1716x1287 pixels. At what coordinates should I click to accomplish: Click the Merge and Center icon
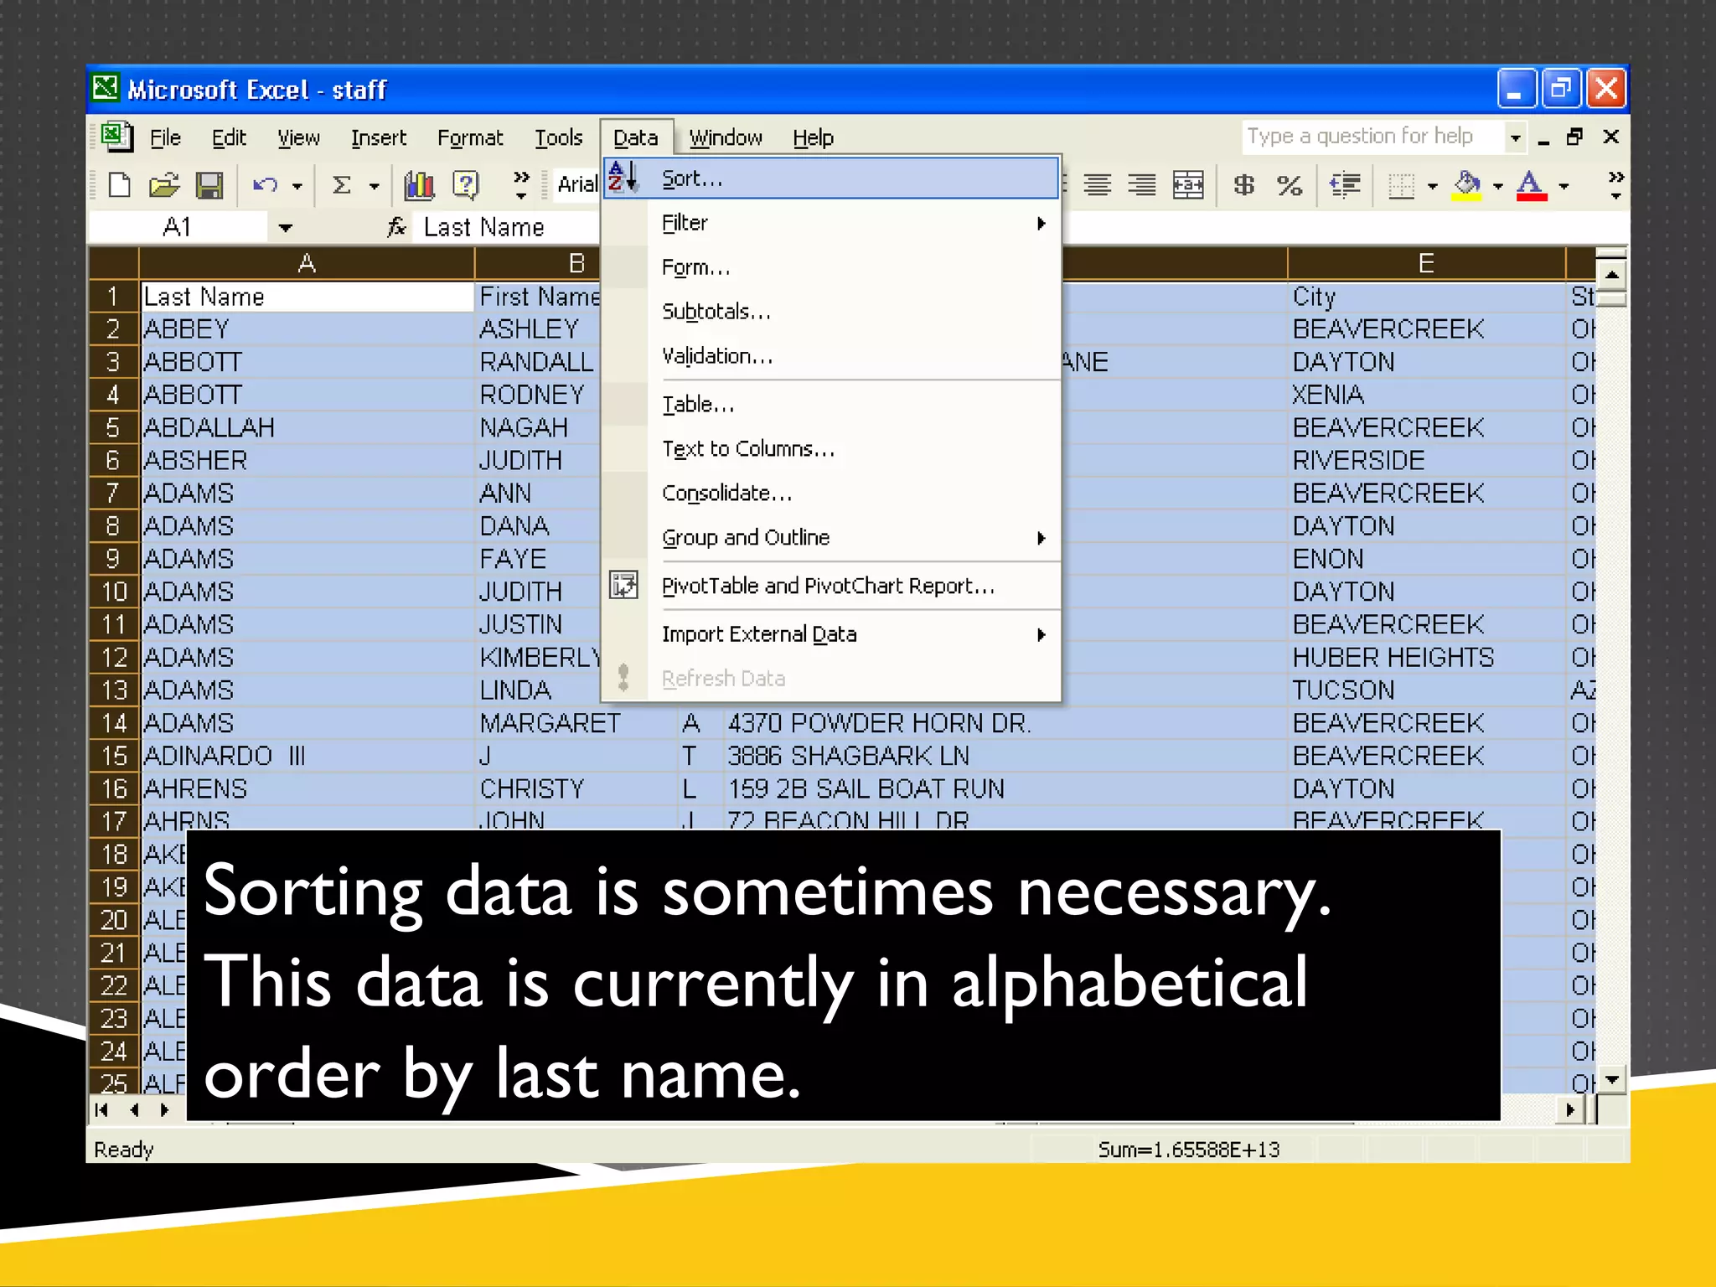1188,185
